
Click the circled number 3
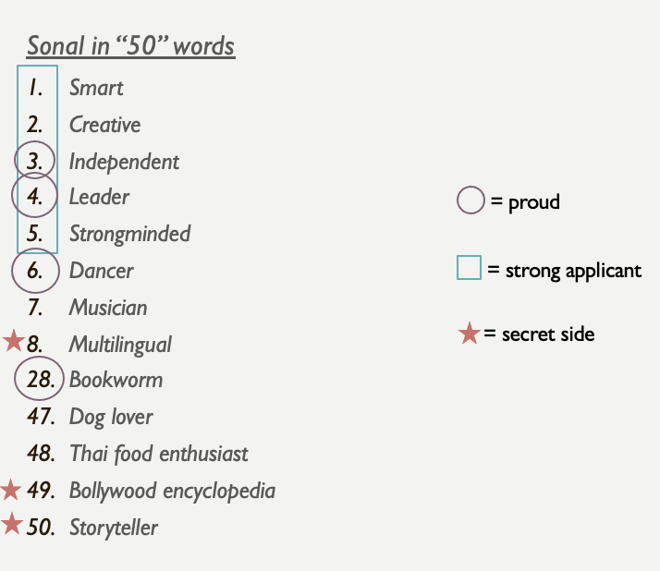[x=35, y=162]
